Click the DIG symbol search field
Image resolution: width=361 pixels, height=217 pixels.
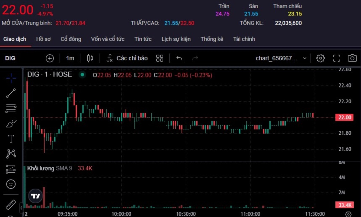coord(10,58)
